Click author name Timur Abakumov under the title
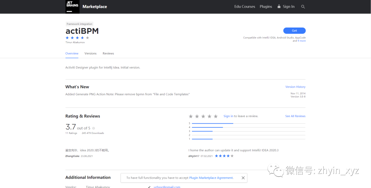 click(x=75, y=42)
